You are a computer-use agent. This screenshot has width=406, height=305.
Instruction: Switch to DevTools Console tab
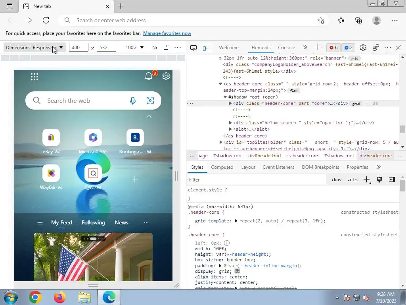coord(286,48)
